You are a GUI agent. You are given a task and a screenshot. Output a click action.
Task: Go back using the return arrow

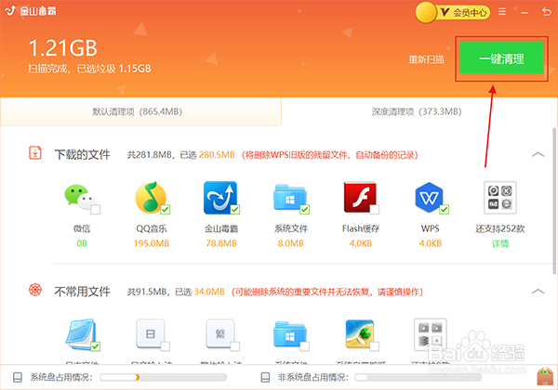pos(546,12)
